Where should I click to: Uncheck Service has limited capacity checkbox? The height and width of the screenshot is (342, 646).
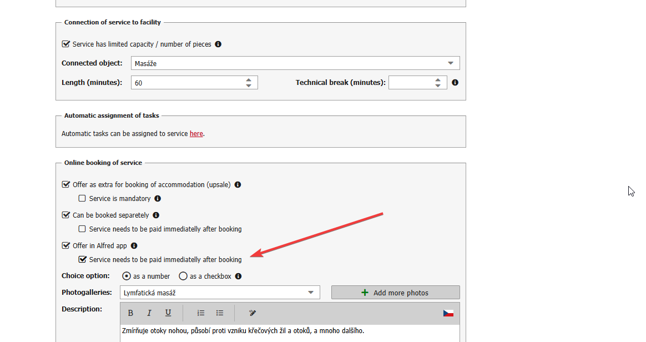coord(66,44)
